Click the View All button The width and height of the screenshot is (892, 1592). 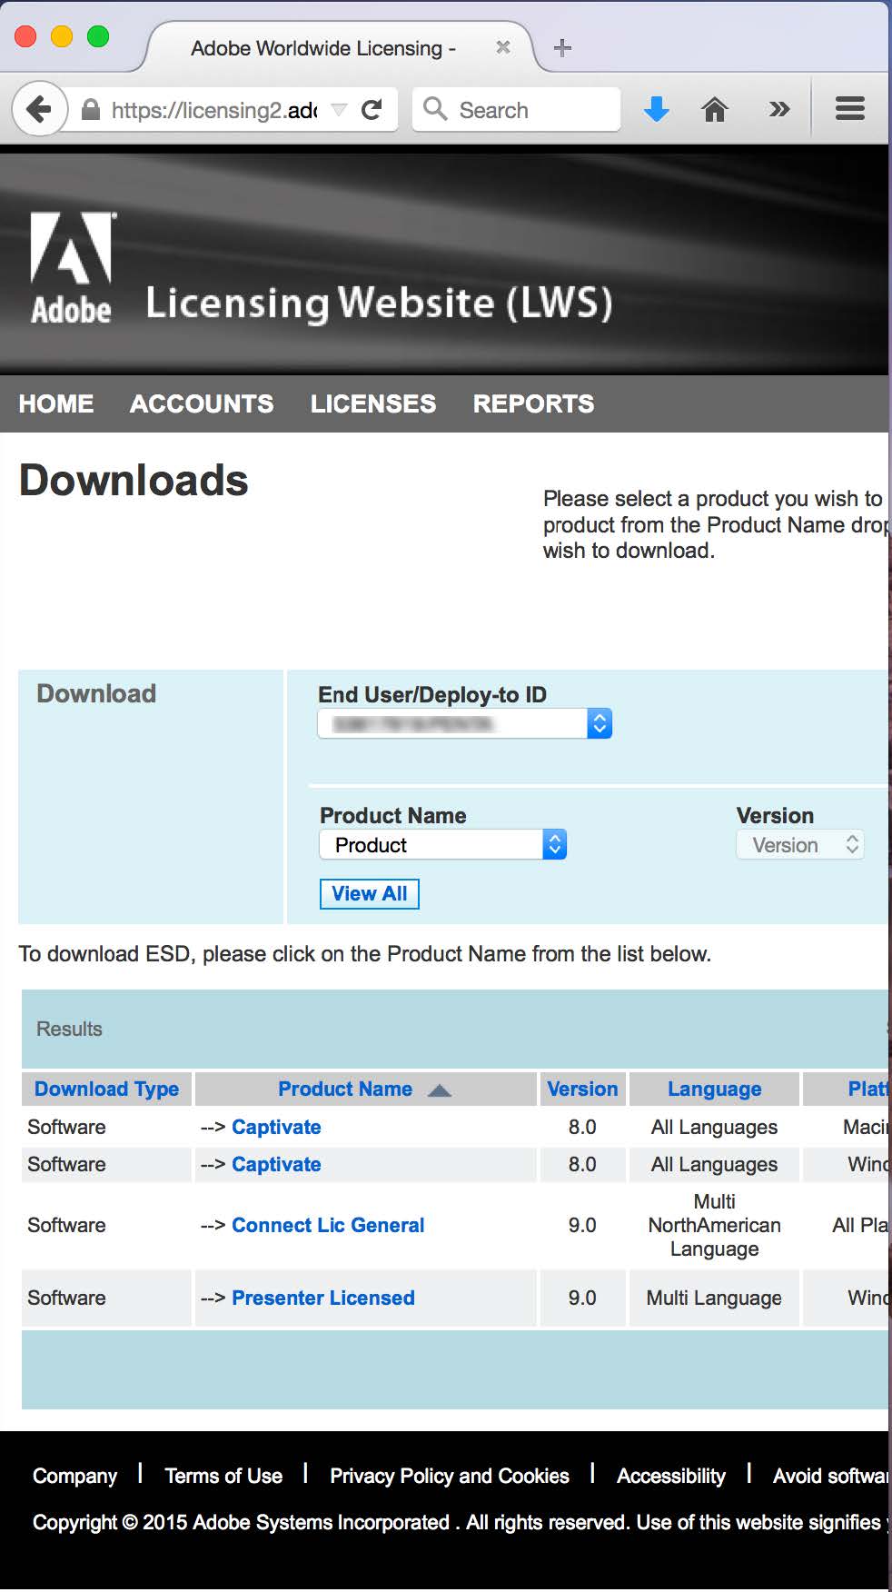370,894
